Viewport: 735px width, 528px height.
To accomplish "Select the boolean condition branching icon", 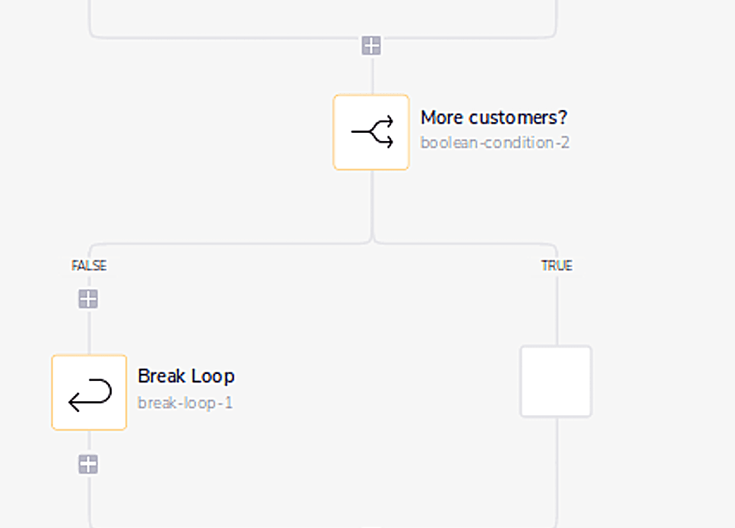I will pos(371,132).
